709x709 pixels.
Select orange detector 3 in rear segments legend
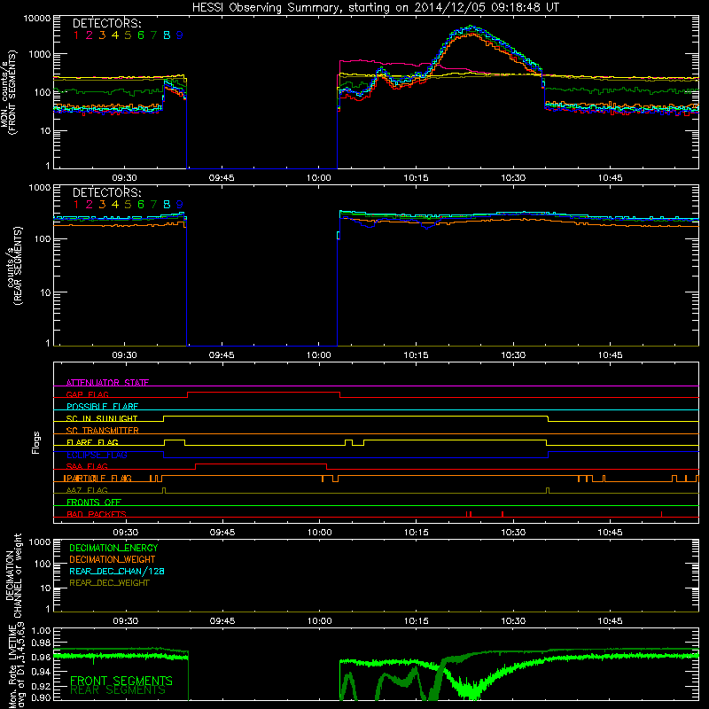click(x=102, y=205)
